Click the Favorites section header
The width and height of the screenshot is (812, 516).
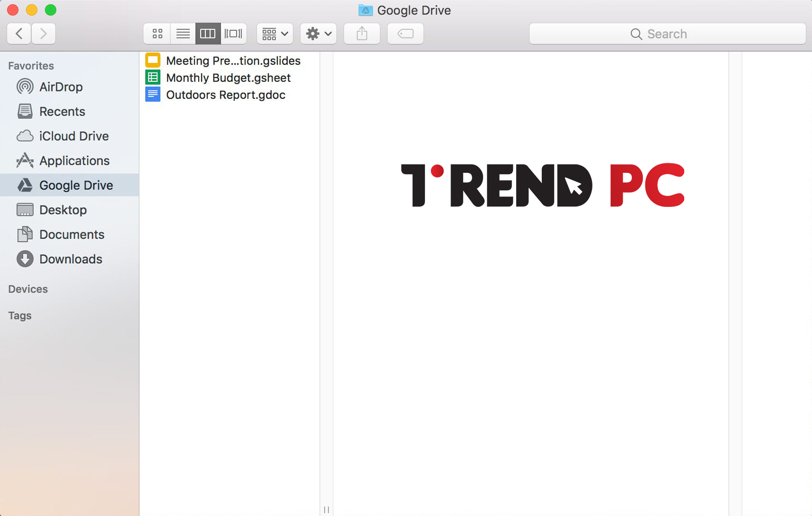coord(31,66)
